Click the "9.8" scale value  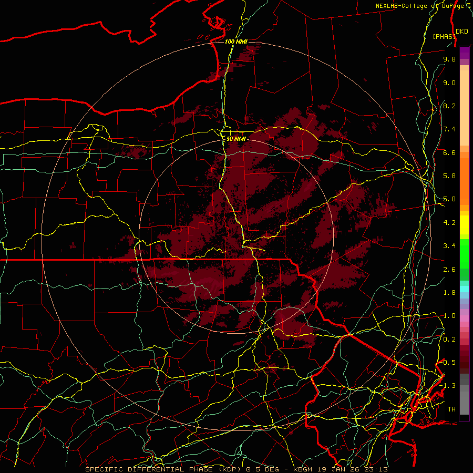[449, 59]
